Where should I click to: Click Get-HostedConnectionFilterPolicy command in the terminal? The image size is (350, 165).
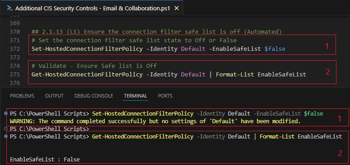point(143,136)
